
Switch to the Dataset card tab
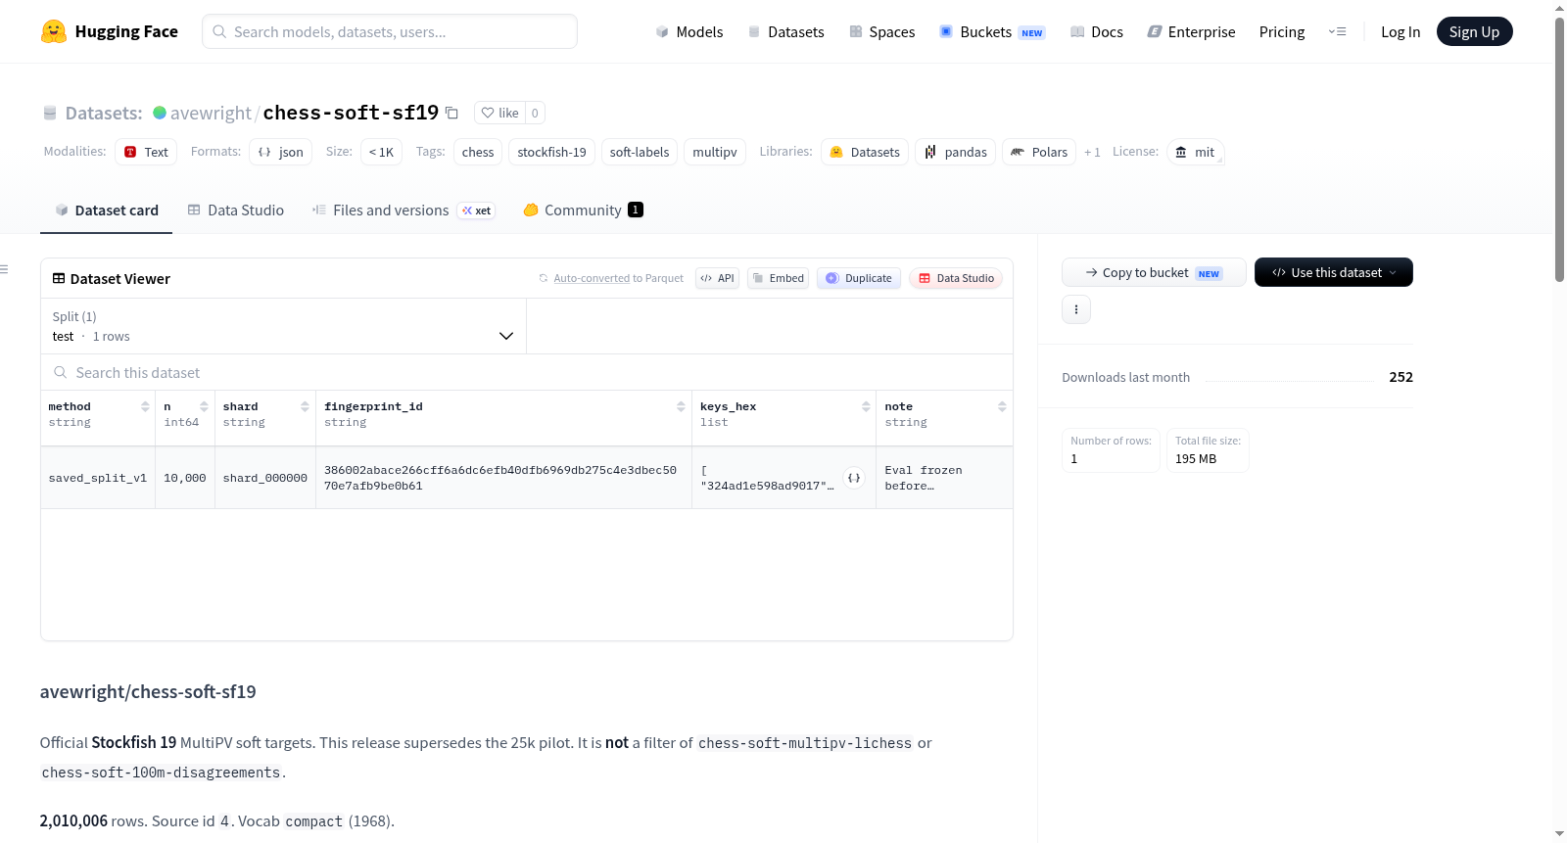[106, 210]
